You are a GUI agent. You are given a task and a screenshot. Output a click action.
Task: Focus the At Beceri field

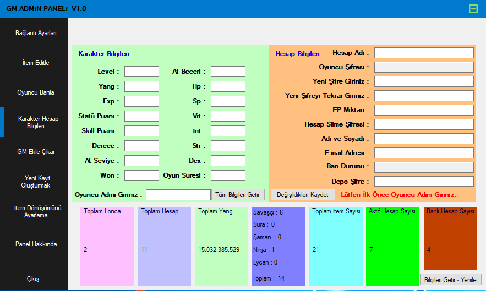tap(228, 72)
